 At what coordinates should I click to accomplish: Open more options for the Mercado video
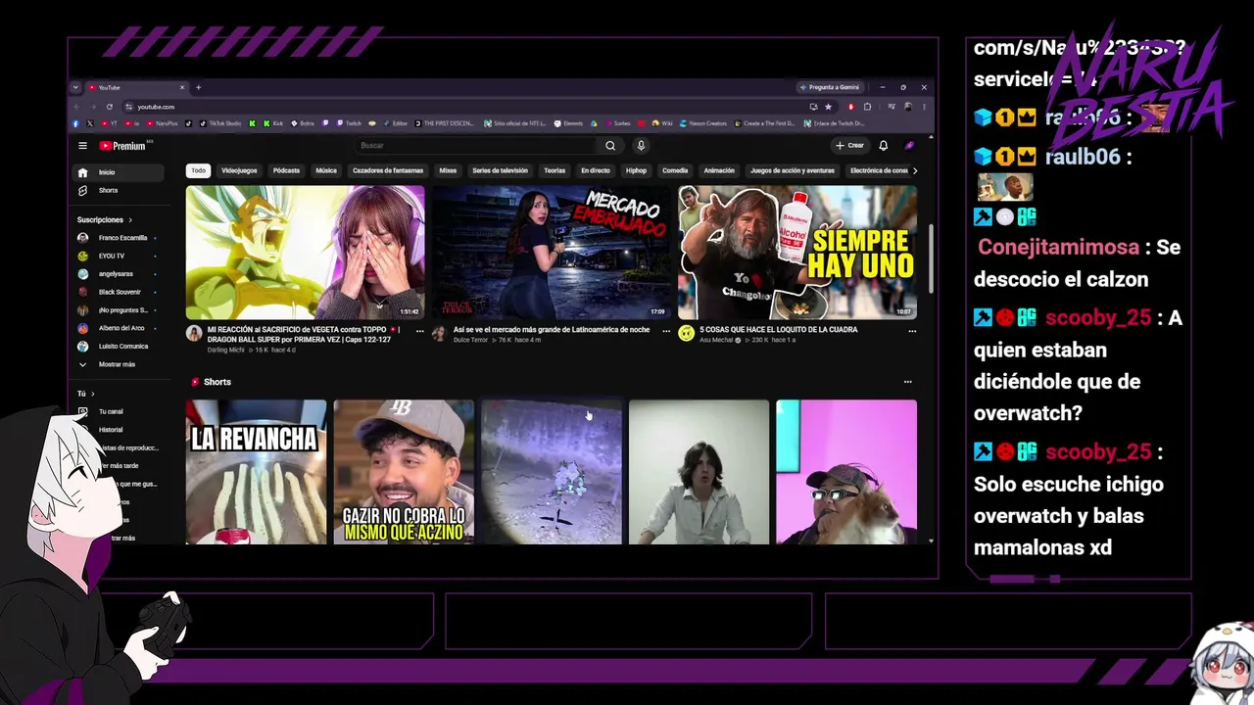[x=666, y=331]
